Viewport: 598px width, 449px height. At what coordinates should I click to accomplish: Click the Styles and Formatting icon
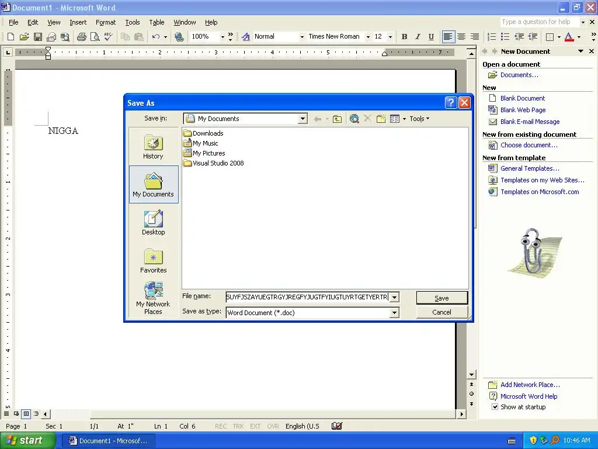tap(246, 37)
